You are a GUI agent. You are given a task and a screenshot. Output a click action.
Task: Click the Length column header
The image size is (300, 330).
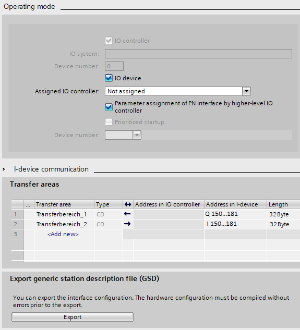point(283,204)
